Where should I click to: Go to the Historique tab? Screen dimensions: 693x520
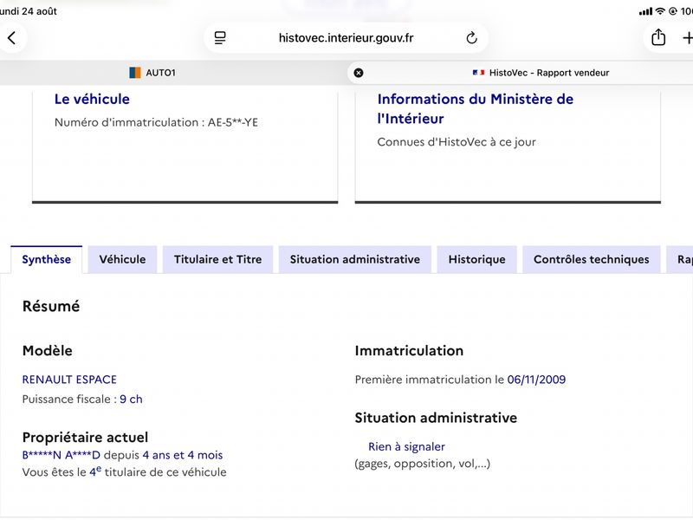(477, 259)
